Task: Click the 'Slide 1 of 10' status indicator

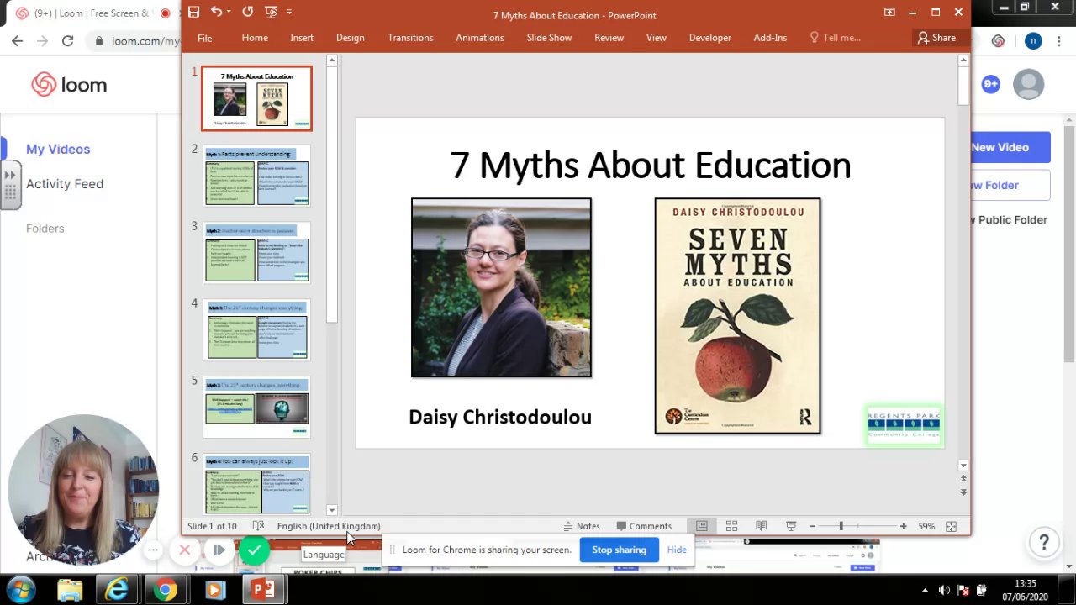Action: [x=212, y=526]
